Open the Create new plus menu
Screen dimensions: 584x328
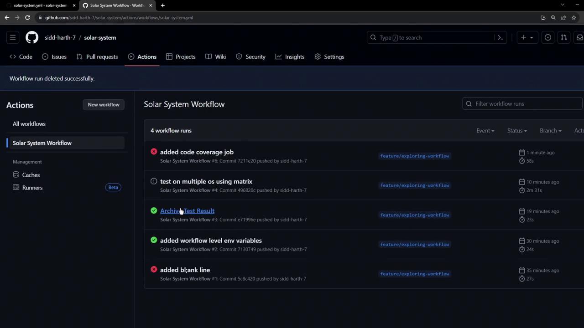(x=527, y=37)
